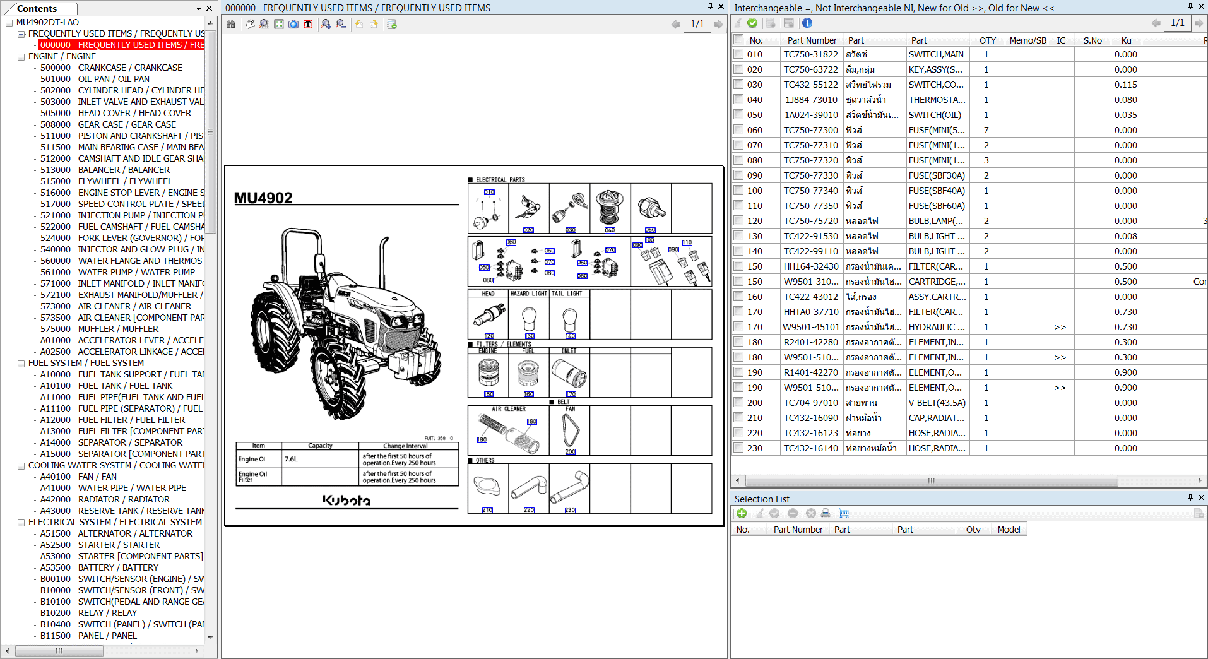Collapse the MU4902DT-LAO tree node
Screen dimensions: 1208x659
9,22
